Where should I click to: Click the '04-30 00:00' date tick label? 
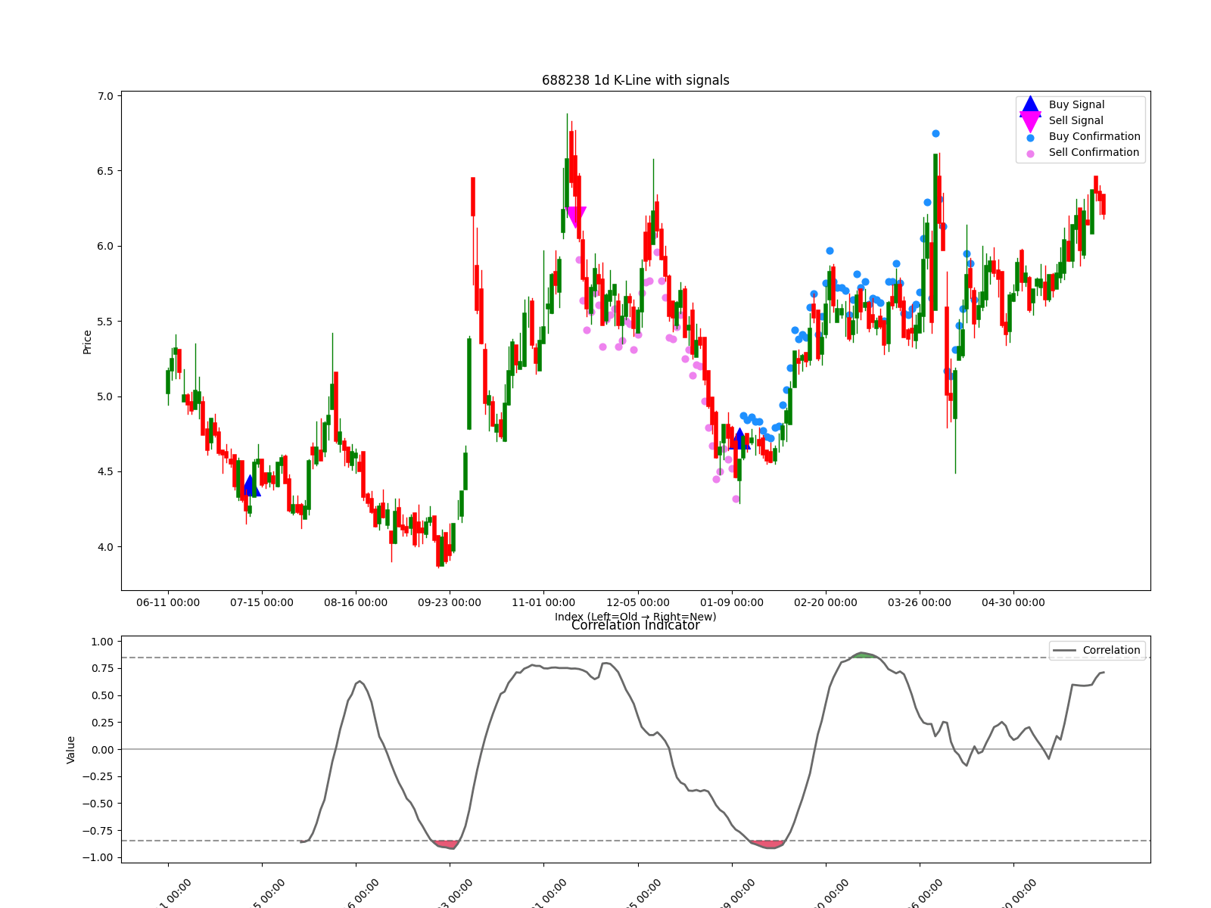pyautogui.click(x=1013, y=603)
